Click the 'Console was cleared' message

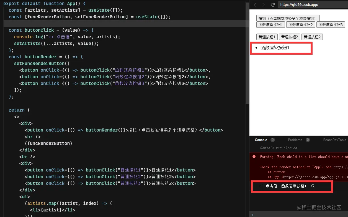tap(279, 148)
